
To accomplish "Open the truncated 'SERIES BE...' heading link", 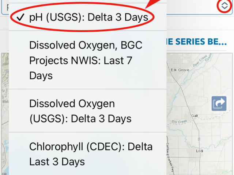I will point(197,42).
